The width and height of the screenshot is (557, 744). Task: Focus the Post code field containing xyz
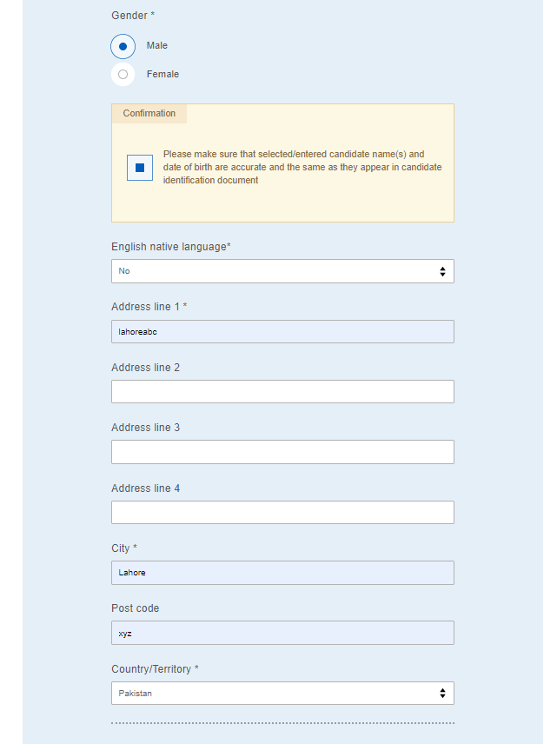282,634
